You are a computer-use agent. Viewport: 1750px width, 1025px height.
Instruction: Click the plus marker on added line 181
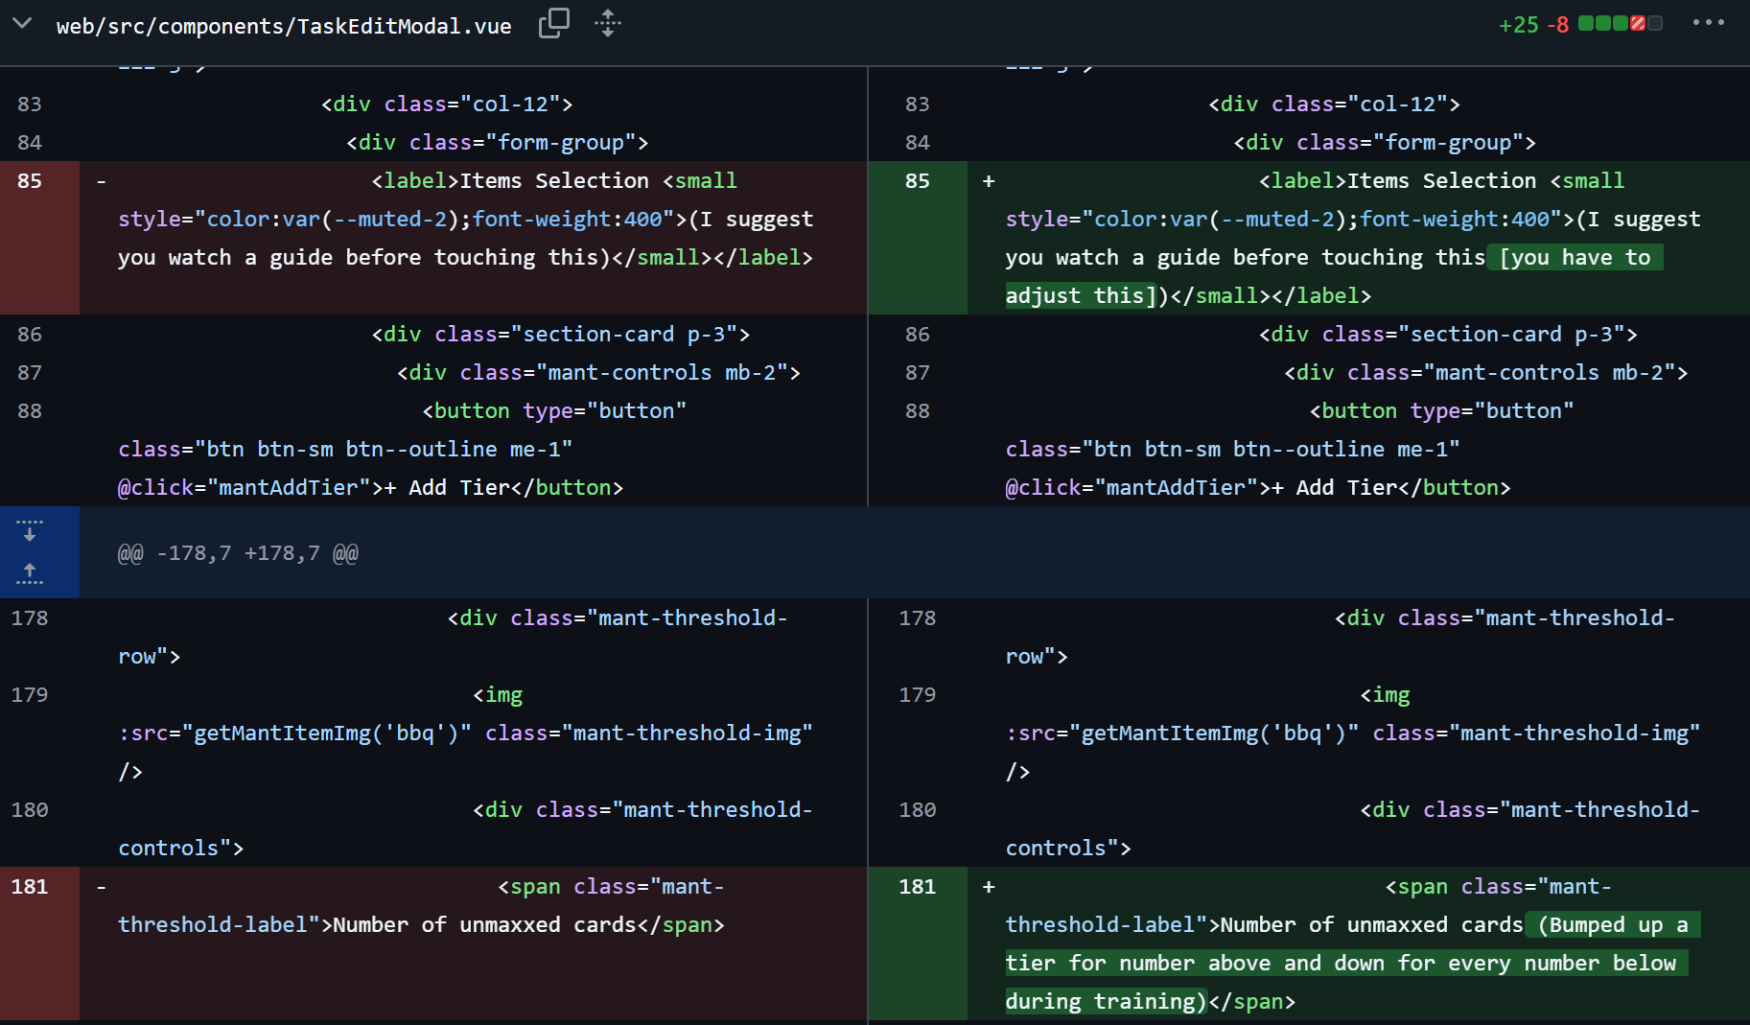coord(989,886)
